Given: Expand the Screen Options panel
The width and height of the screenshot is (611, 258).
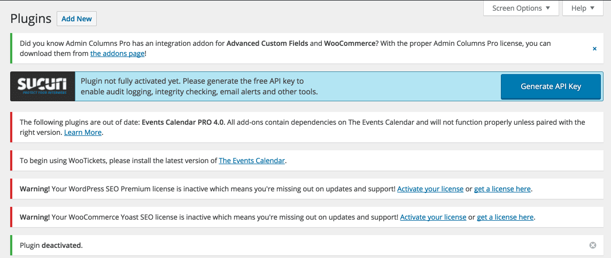Looking at the screenshot, I should pos(521,8).
